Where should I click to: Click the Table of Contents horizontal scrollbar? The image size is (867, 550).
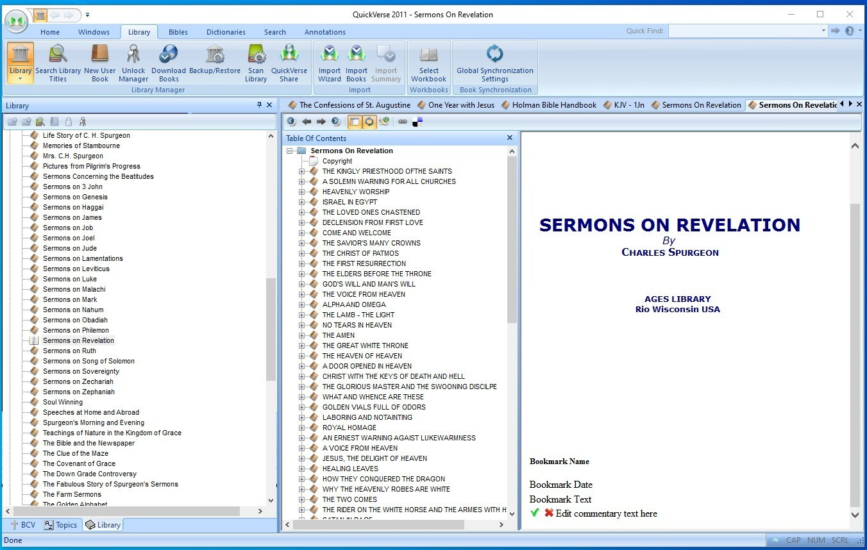378,524
